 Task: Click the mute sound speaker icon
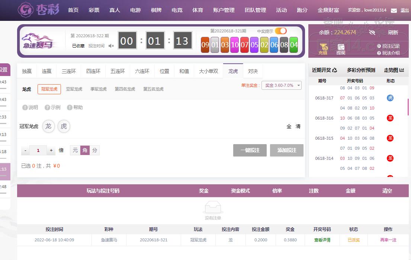pyautogui.click(x=111, y=46)
